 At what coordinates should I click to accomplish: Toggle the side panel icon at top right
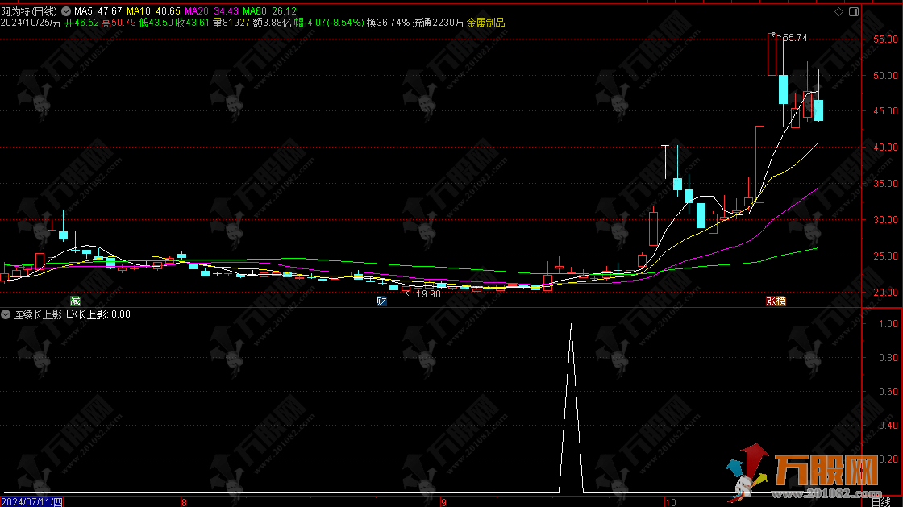tap(854, 11)
